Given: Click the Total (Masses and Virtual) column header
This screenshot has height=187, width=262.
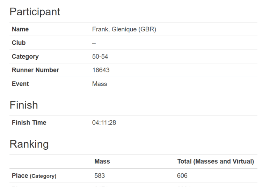Looking at the screenshot, I should pos(216,162).
